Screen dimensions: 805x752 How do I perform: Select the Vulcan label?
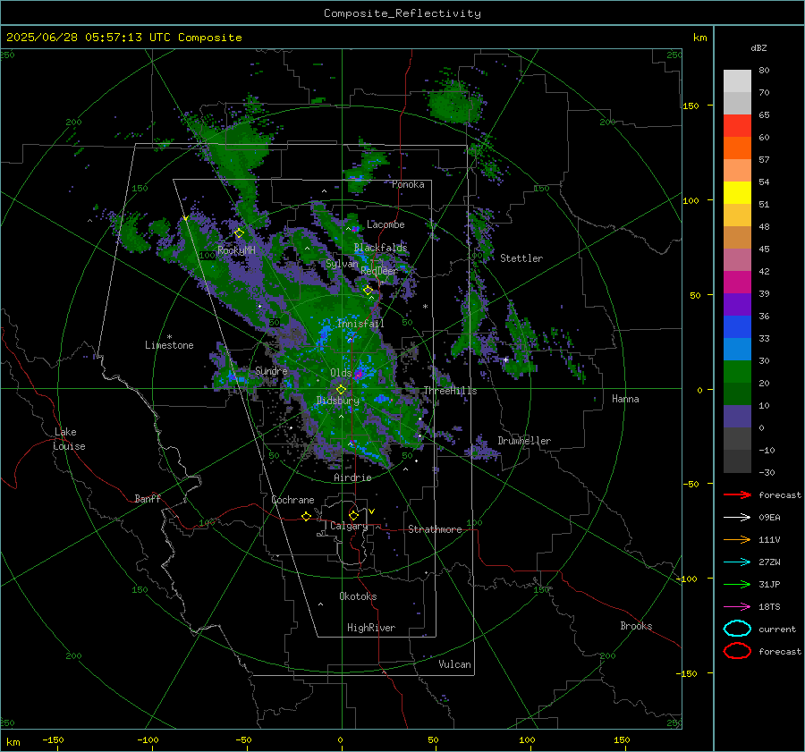point(454,664)
